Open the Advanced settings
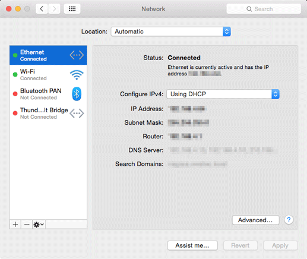The image size is (307, 259). [255, 220]
